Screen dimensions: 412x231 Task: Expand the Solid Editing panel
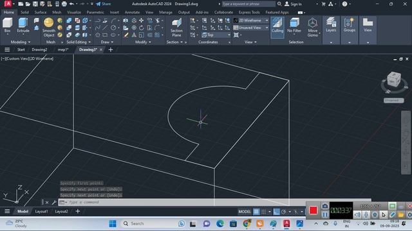[x=79, y=42]
